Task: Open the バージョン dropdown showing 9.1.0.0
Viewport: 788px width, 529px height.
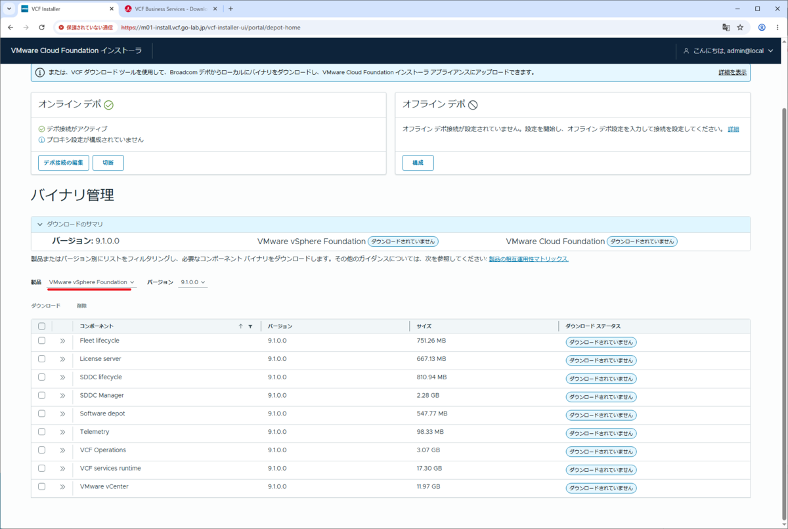Action: 193,282
